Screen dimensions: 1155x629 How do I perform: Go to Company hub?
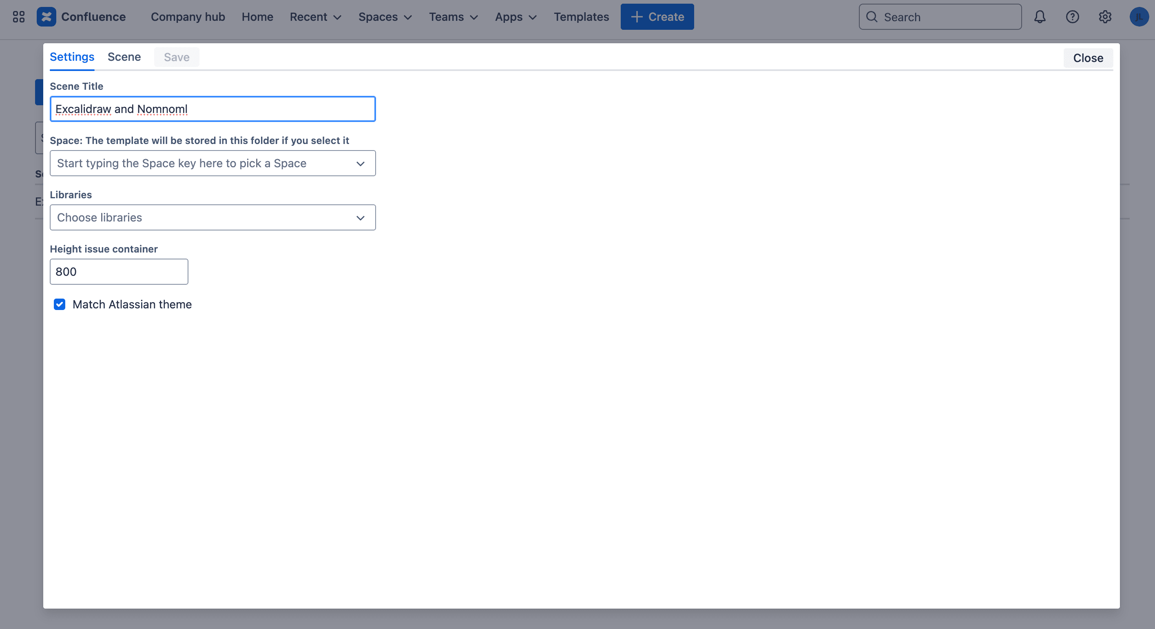[x=188, y=17]
